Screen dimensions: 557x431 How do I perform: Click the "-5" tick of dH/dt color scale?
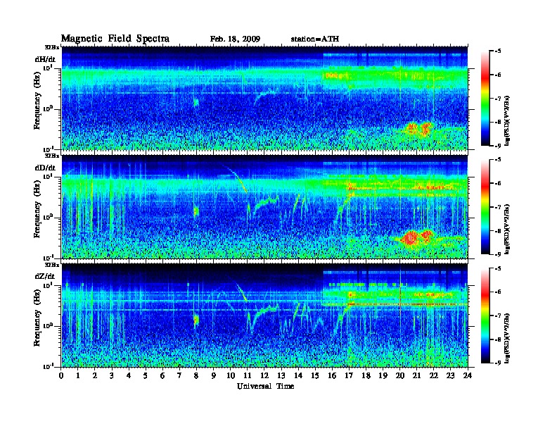tap(498, 51)
